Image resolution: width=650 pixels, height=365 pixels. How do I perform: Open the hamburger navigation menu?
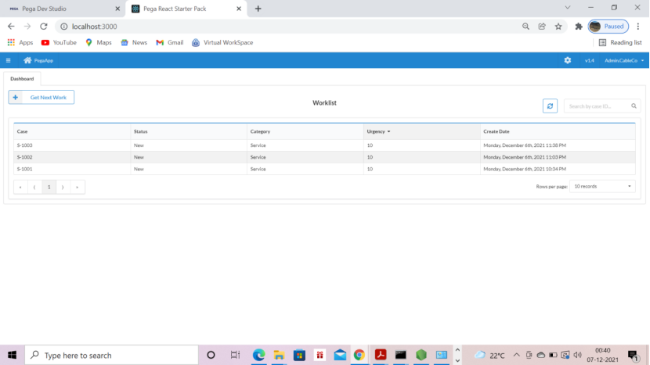[9, 60]
